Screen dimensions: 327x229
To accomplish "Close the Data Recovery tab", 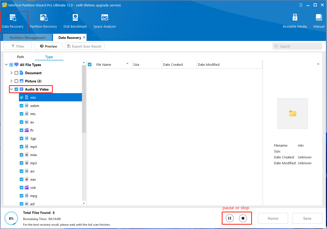I will (x=84, y=37).
